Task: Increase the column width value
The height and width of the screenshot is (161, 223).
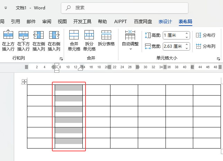Action: point(187,45)
